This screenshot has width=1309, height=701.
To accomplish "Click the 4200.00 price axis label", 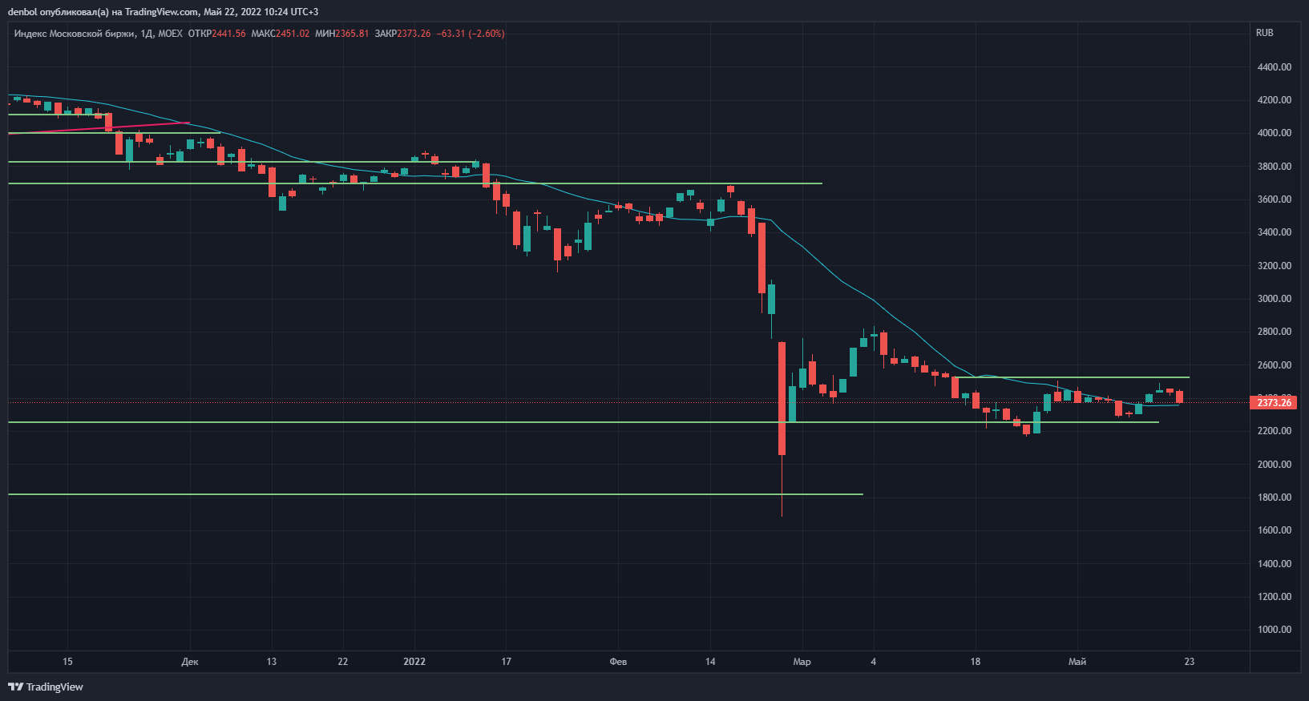I will point(1275,100).
